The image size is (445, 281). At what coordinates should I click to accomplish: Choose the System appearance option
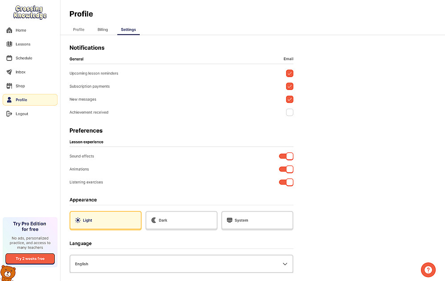click(x=257, y=220)
